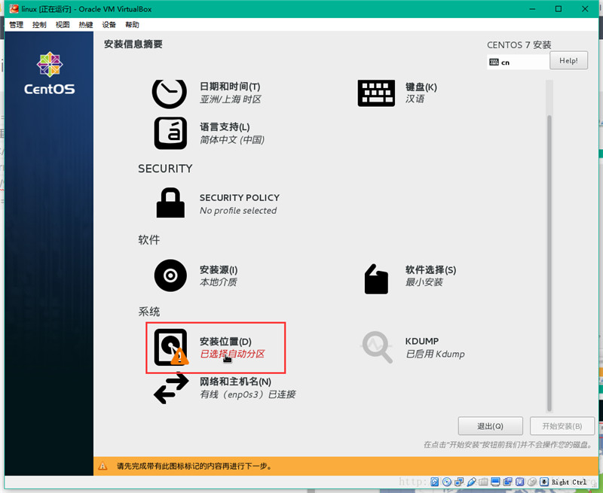Click 语言支持(L) label text
The height and width of the screenshot is (493, 603).
point(225,126)
